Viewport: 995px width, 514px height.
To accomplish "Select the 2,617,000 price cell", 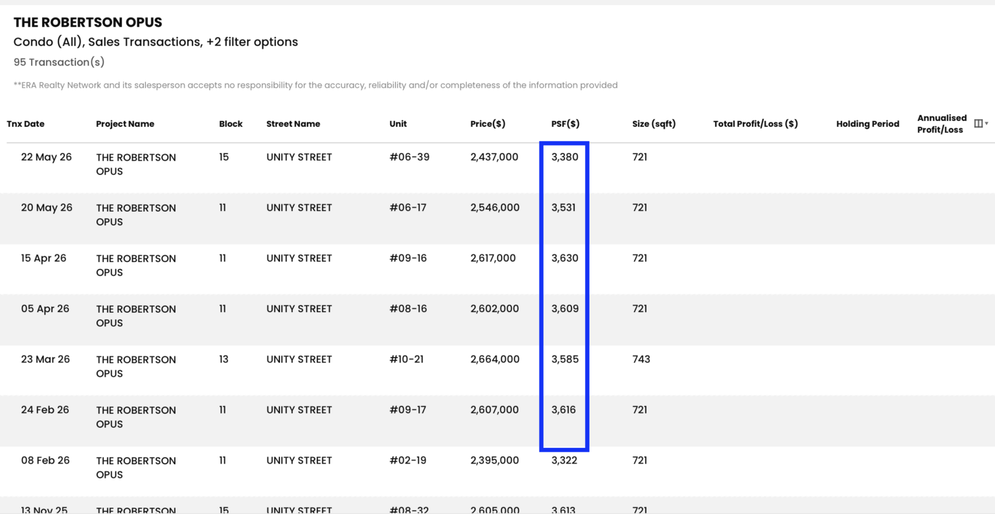I will [x=493, y=258].
